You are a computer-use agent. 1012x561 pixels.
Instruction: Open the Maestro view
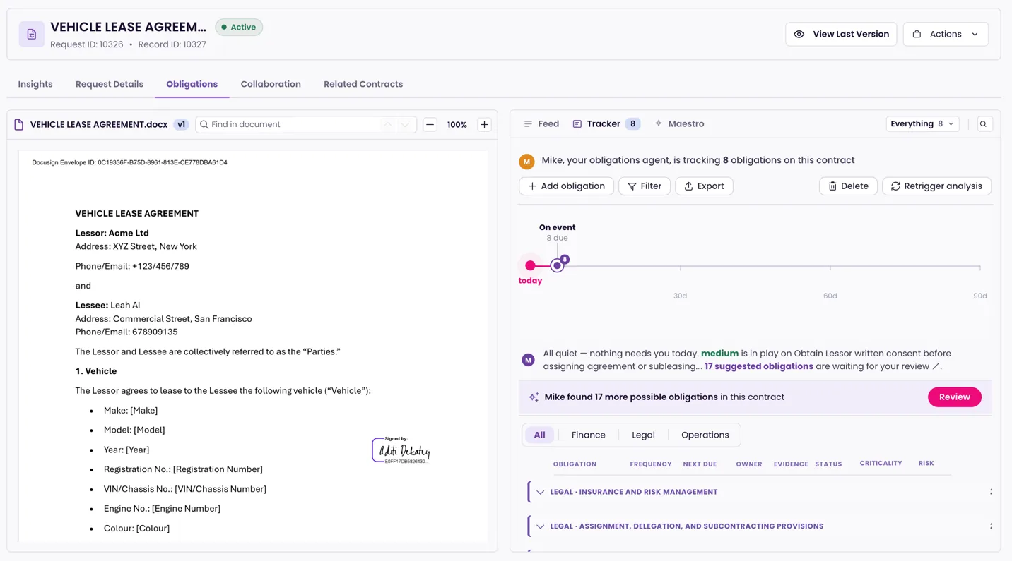click(x=679, y=123)
